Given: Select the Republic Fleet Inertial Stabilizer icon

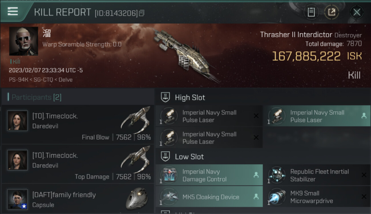Looking at the screenshot, I should [277, 175].
